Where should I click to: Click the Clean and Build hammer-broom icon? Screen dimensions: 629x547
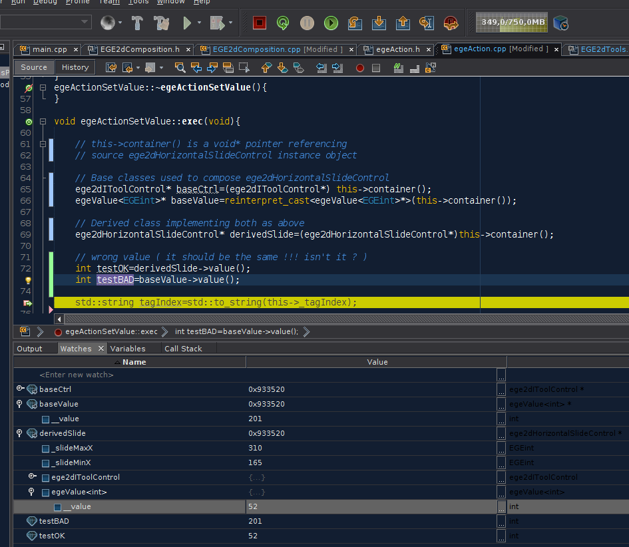[162, 23]
